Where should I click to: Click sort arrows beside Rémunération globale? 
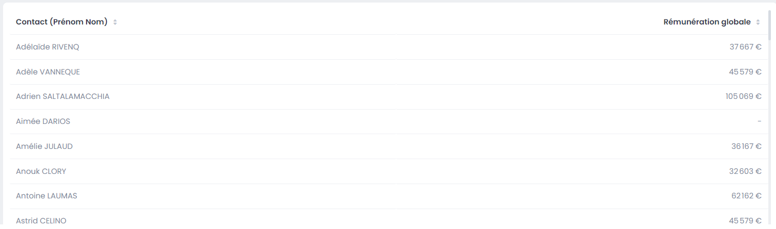pyautogui.click(x=758, y=22)
